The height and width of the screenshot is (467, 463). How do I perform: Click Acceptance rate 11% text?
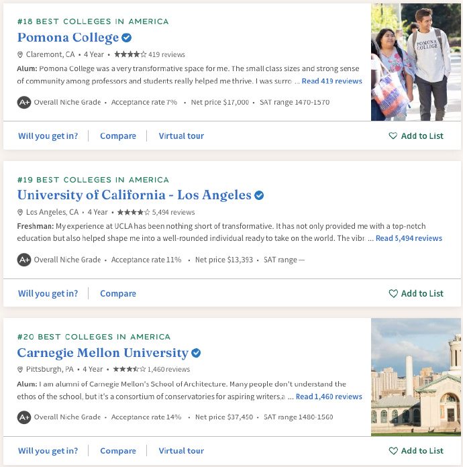click(146, 260)
